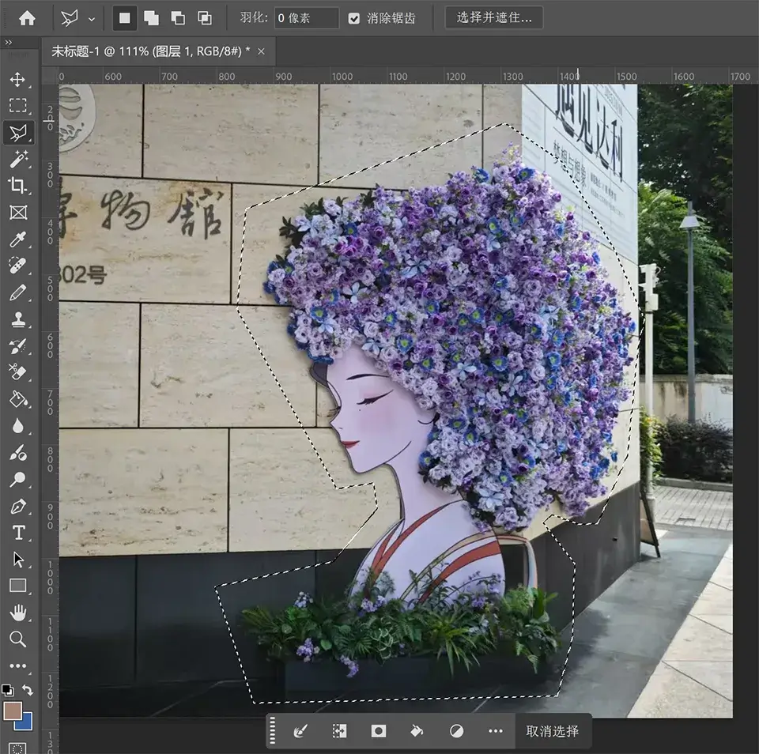Select Intersect with Selection mode button
The width and height of the screenshot is (759, 754).
coord(205,18)
